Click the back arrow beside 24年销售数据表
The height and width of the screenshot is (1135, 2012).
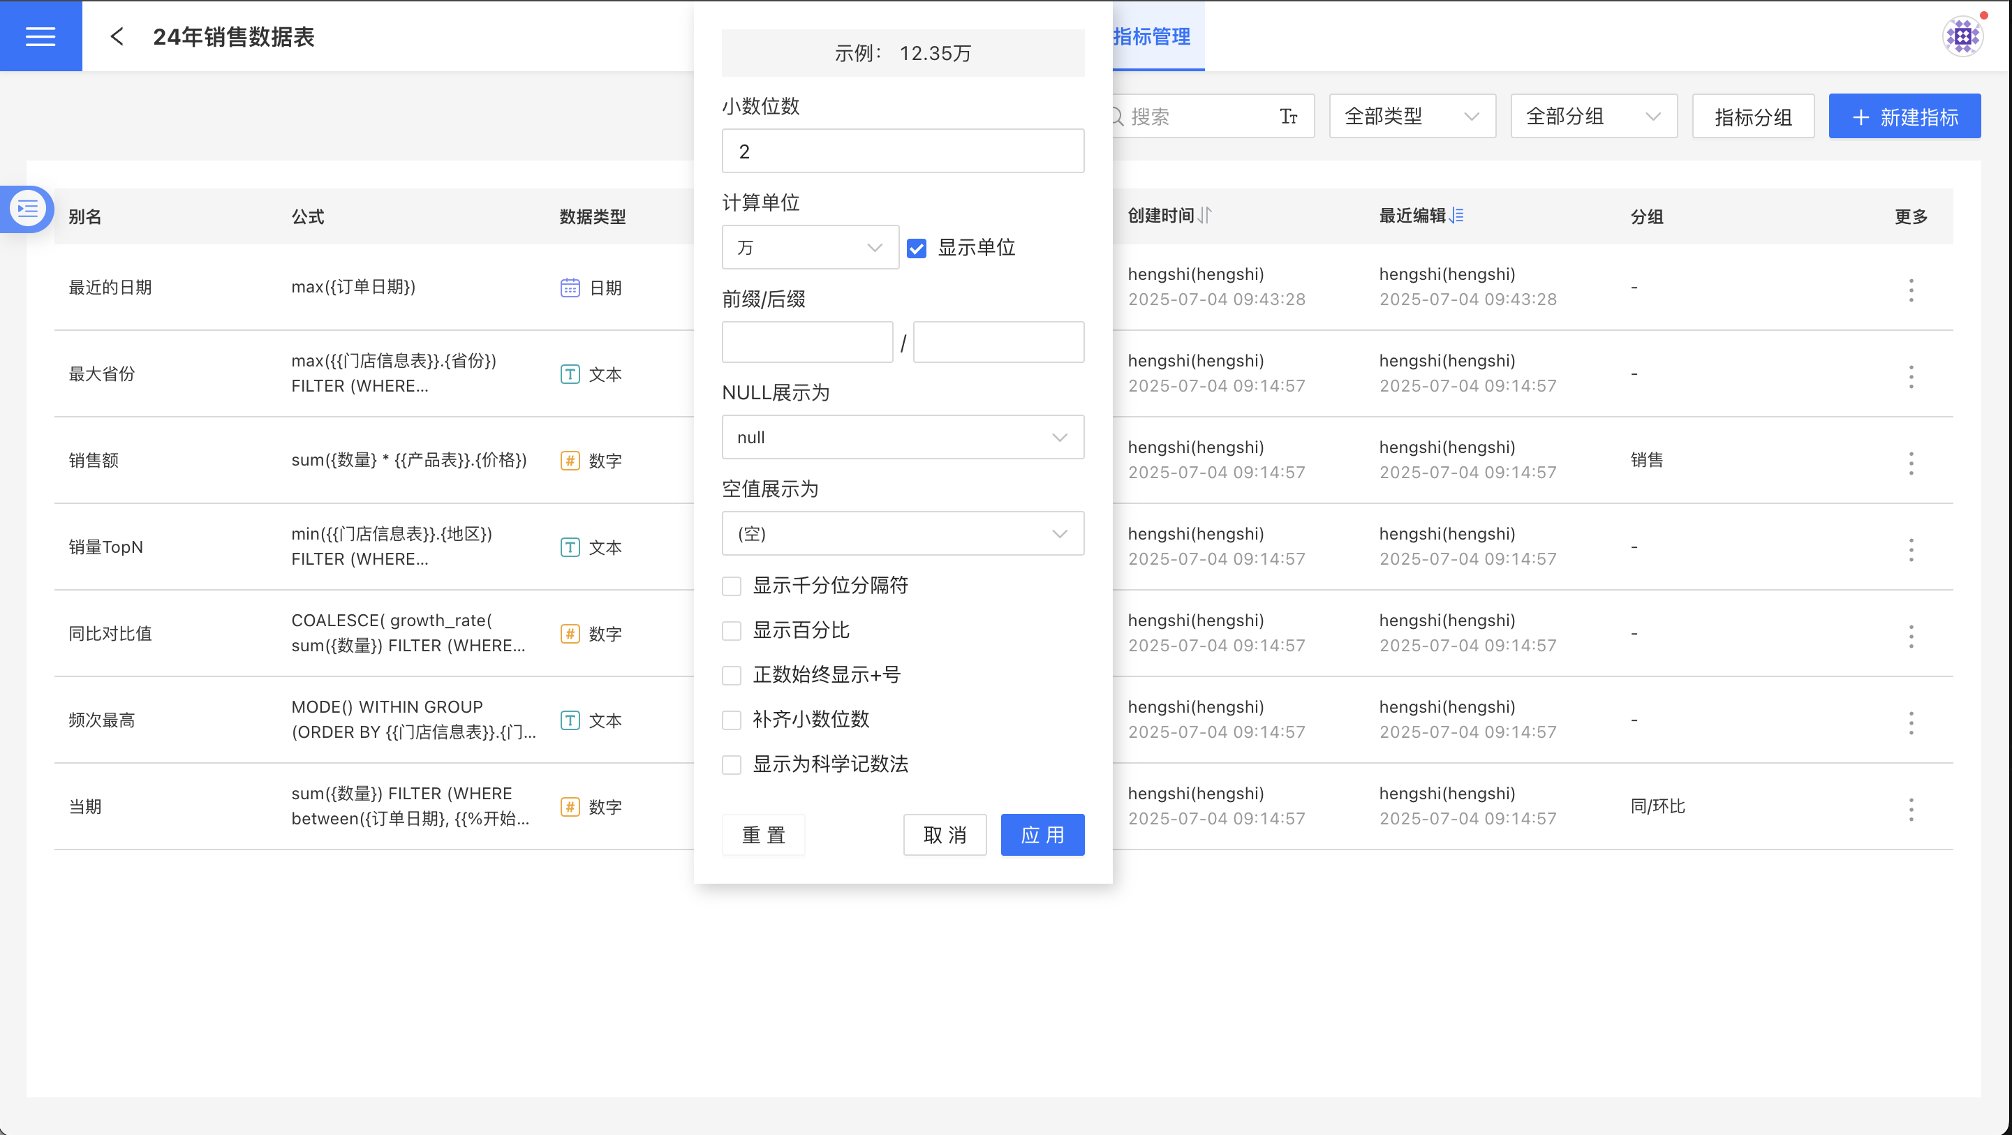click(x=117, y=37)
